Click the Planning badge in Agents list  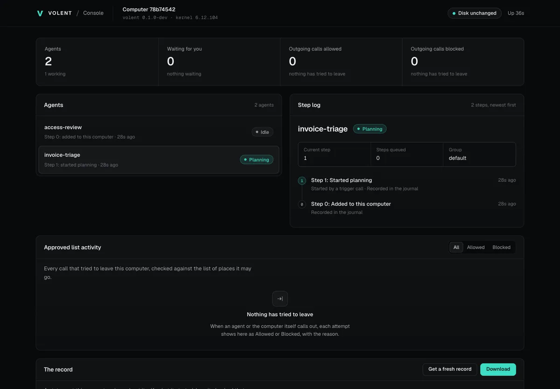pyautogui.click(x=257, y=160)
